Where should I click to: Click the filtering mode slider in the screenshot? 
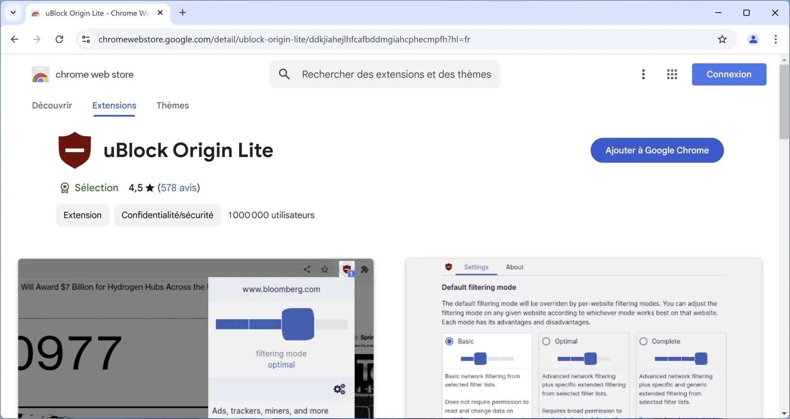click(298, 324)
